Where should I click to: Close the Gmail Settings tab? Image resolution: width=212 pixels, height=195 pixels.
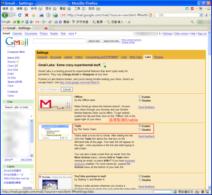coord(46,28)
